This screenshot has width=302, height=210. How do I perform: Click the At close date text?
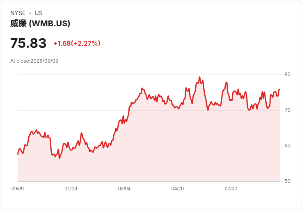[x=34, y=61]
